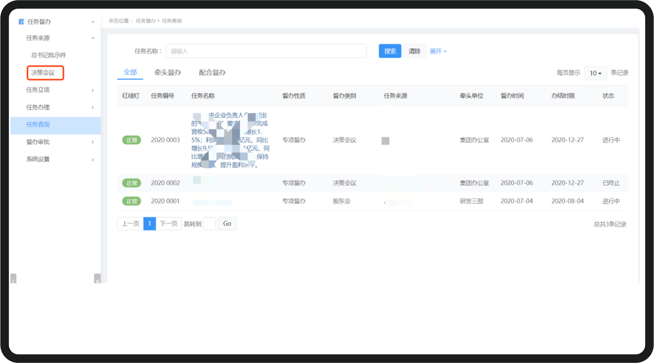654x363 pixels.
Task: Switch to the 全部 tab
Action: click(130, 72)
